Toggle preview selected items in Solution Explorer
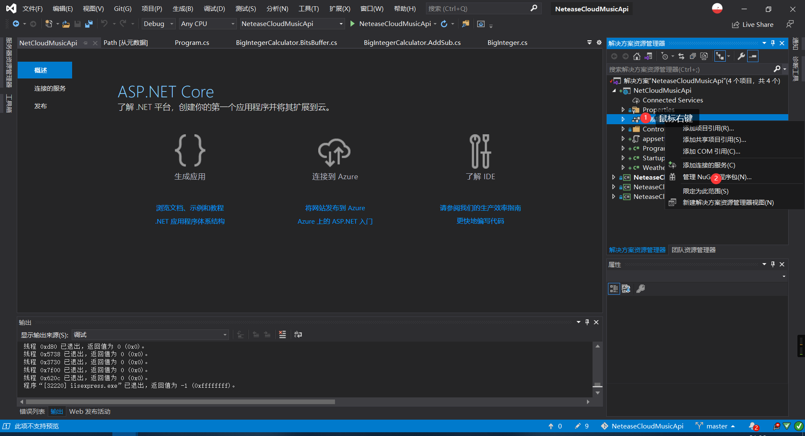Image resolution: width=805 pixels, height=436 pixels. [x=753, y=56]
